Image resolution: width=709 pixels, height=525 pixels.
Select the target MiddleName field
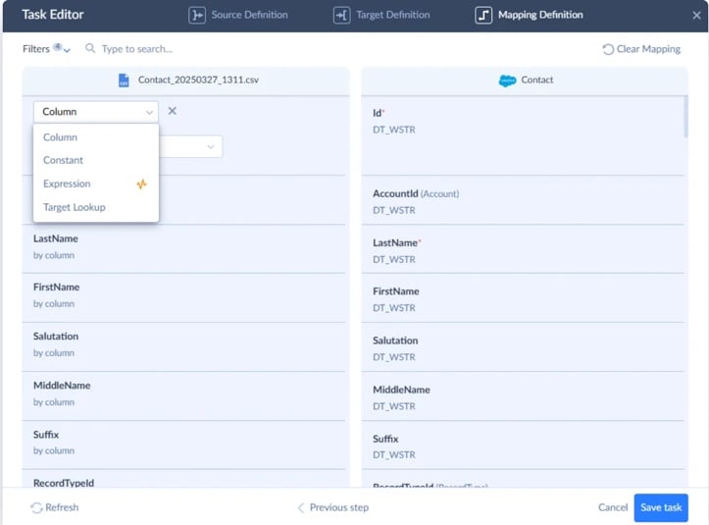[523, 396]
